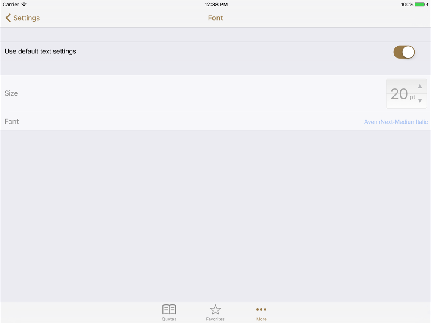The width and height of the screenshot is (431, 323).
Task: Tap the Font row label
Action: [12, 121]
